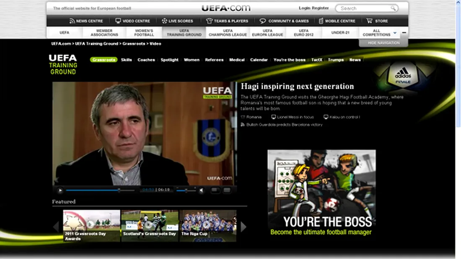Open the Spotlight section
Screen dimensions: 461x259
(169, 59)
